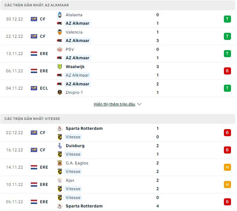Click the Valencia club logo
The image size is (237, 211).
(60, 32)
